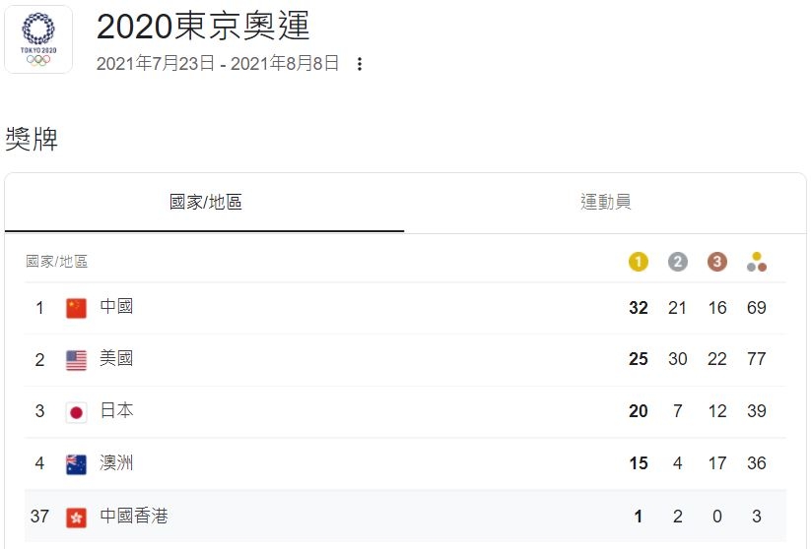Screen dimensions: 811x549
Task: Click the gold medal column icon
Action: point(639,262)
